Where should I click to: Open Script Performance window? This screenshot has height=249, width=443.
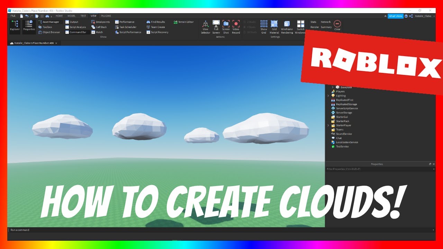tap(128, 32)
